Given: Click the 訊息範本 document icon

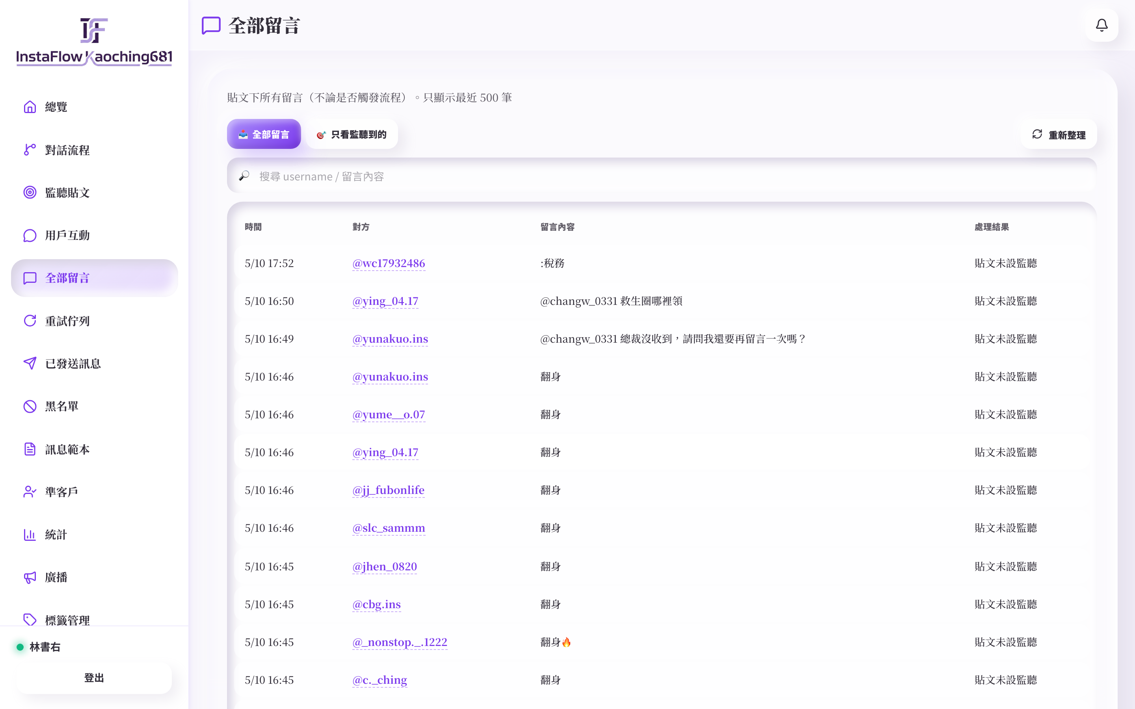Looking at the screenshot, I should [x=30, y=449].
